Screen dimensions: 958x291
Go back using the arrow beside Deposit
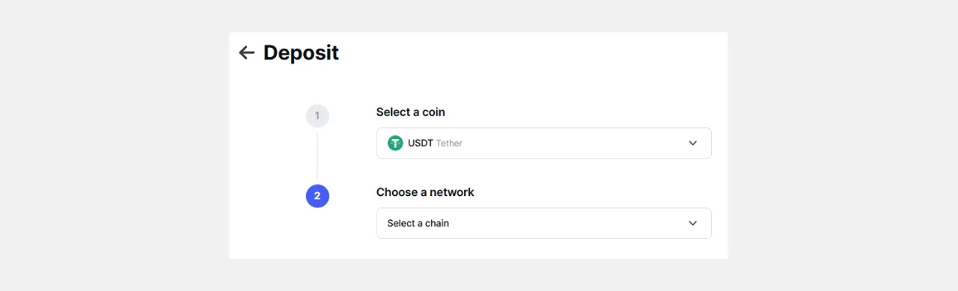[246, 52]
